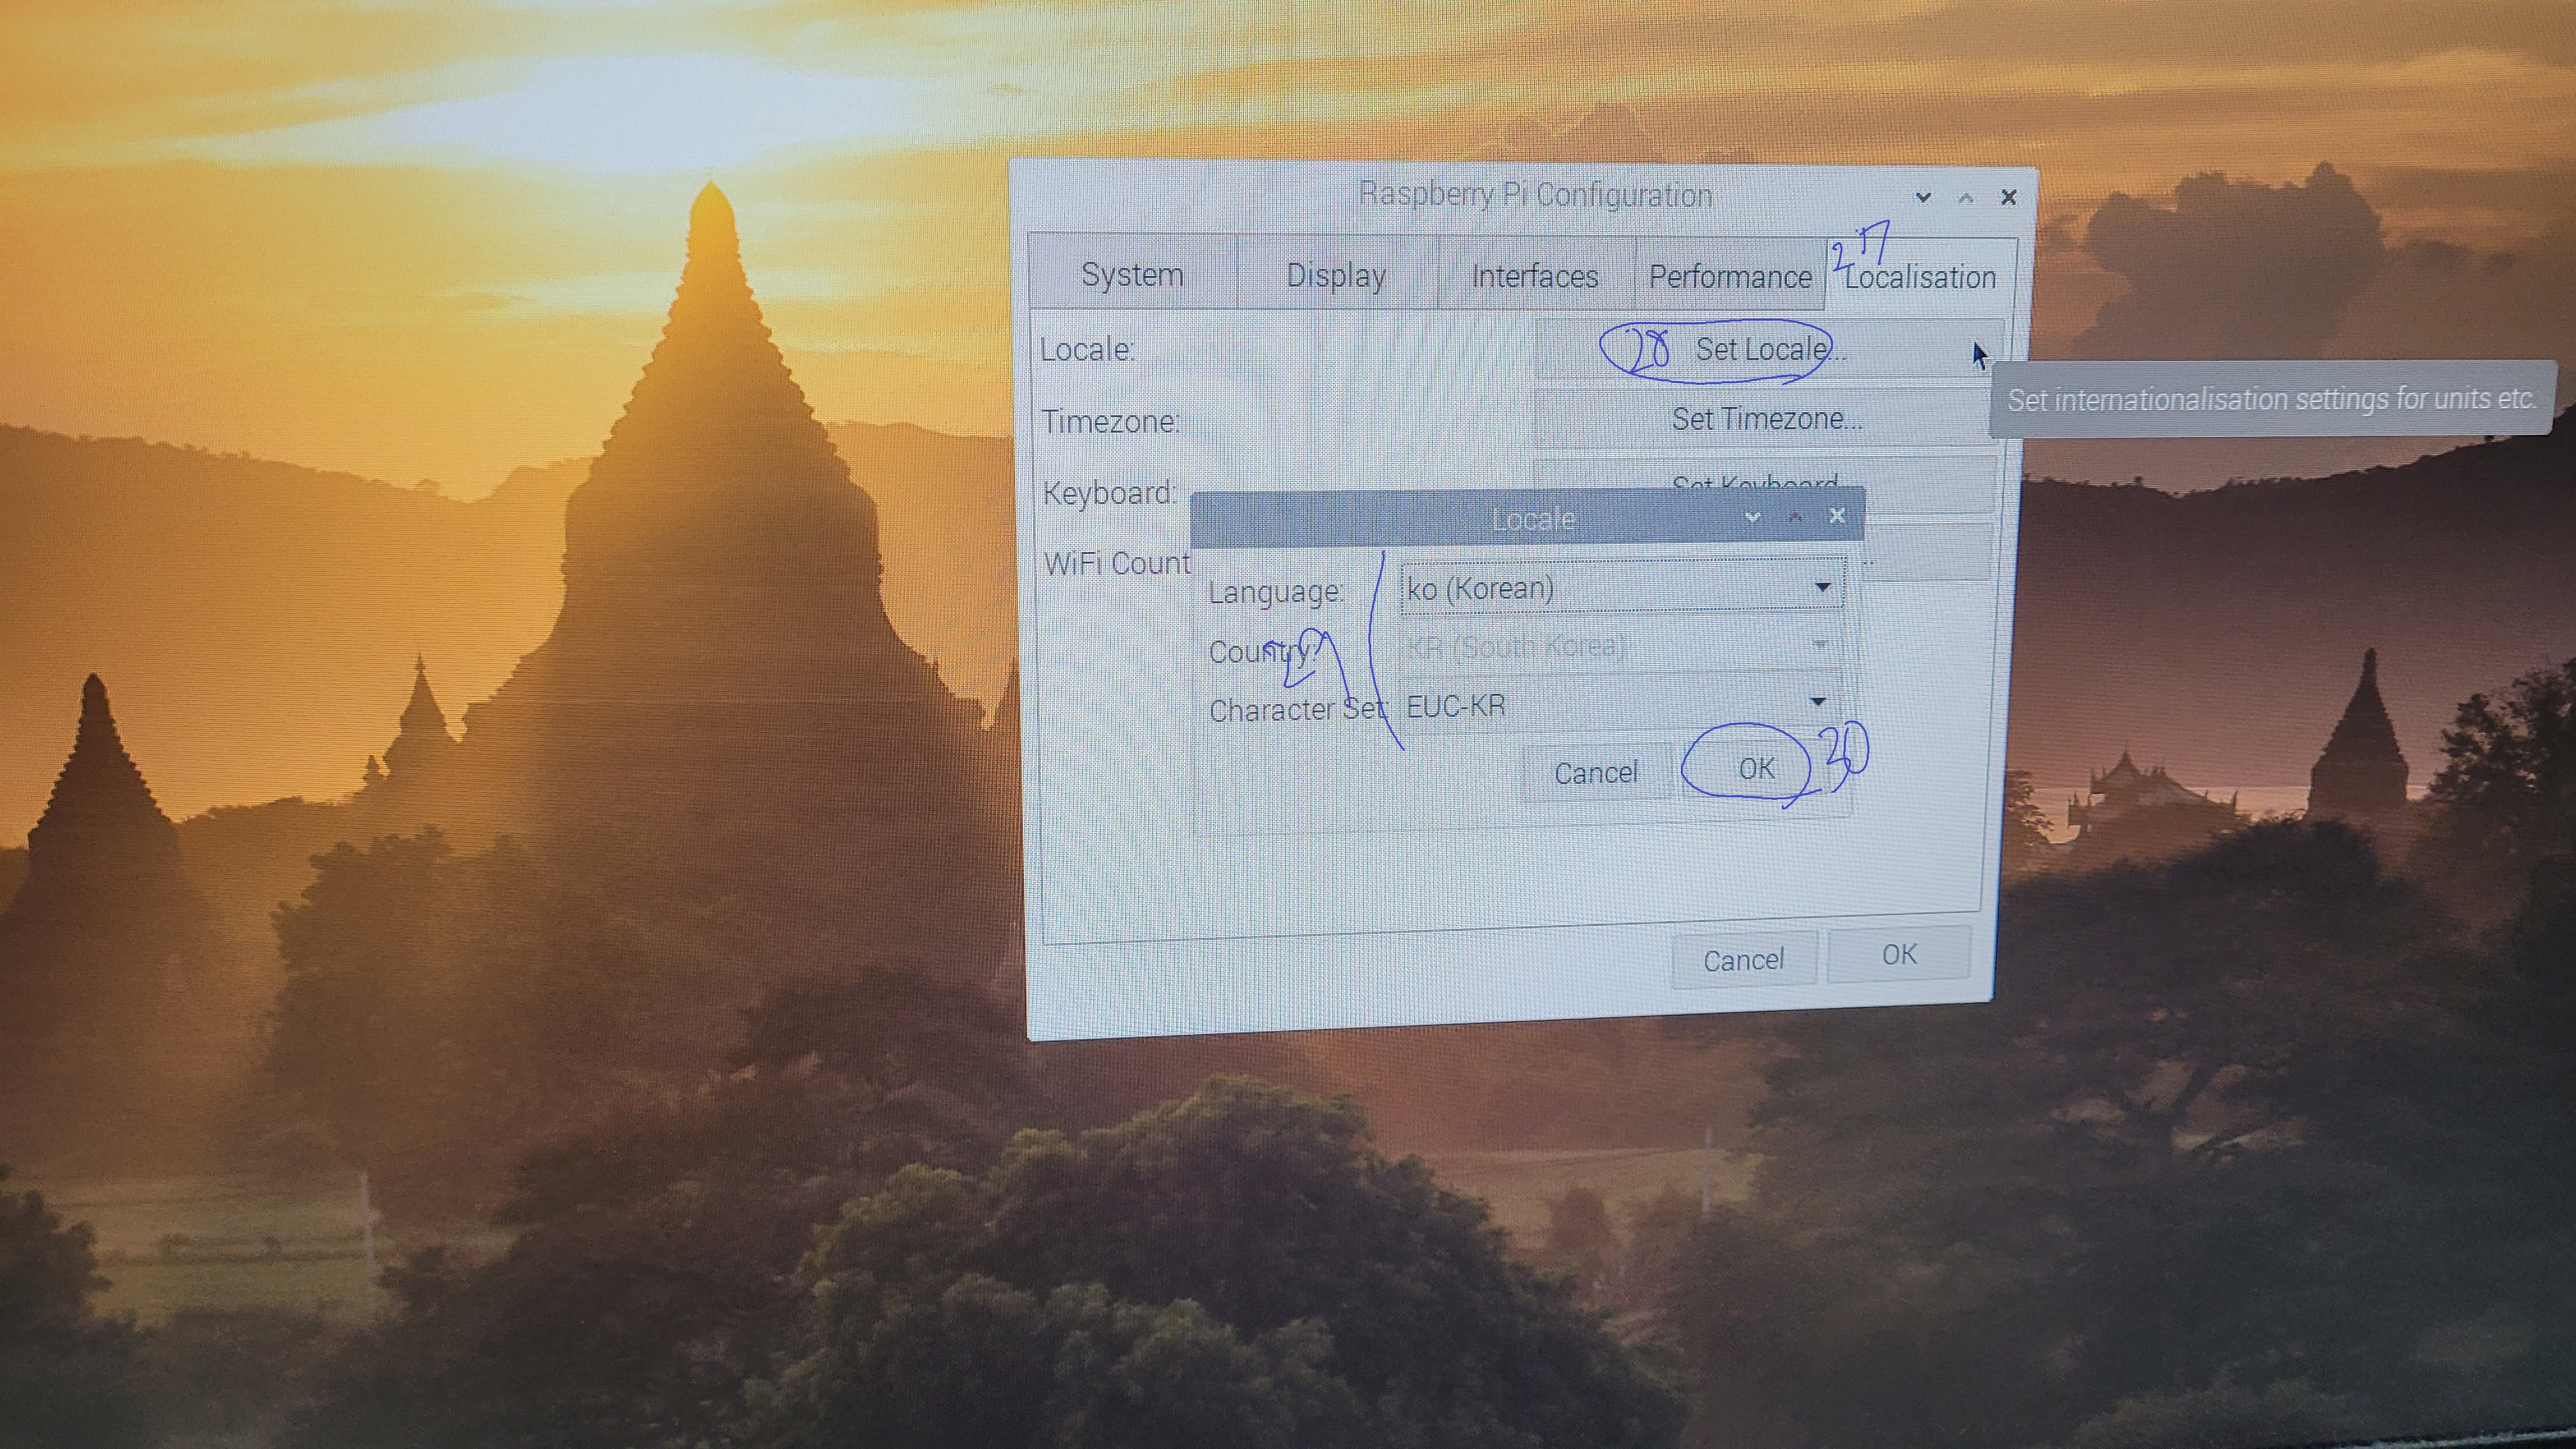Maximize the Raspberry Pi Configuration window
Screen dimensions: 2576x1449
click(x=1965, y=198)
